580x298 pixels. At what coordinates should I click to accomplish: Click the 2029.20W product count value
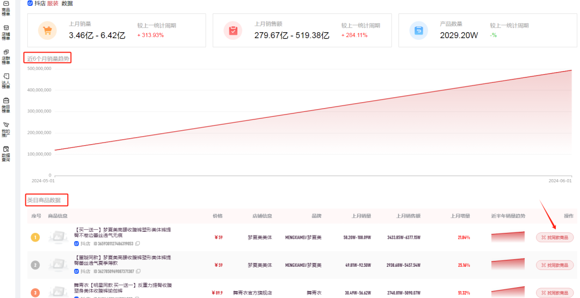click(459, 36)
